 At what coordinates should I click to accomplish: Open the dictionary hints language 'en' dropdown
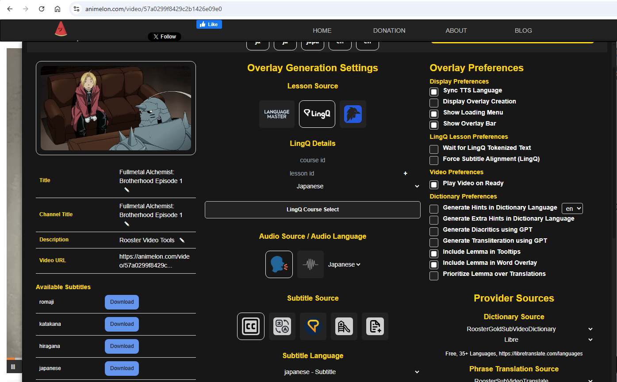[572, 208]
